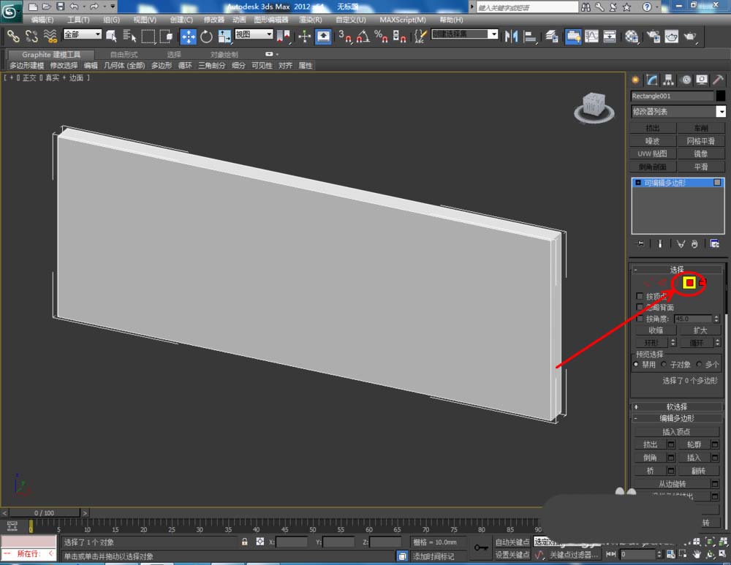
Task: Choose the Rectangular Selection Region tool
Action: click(148, 36)
